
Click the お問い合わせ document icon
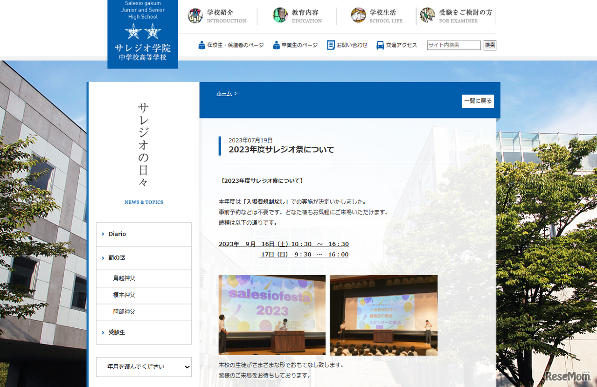(x=331, y=45)
